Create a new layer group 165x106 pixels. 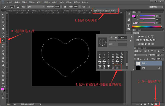click(x=152, y=104)
